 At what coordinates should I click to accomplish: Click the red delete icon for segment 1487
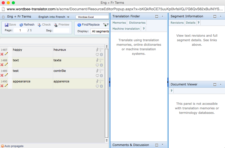[x=2, y=54]
